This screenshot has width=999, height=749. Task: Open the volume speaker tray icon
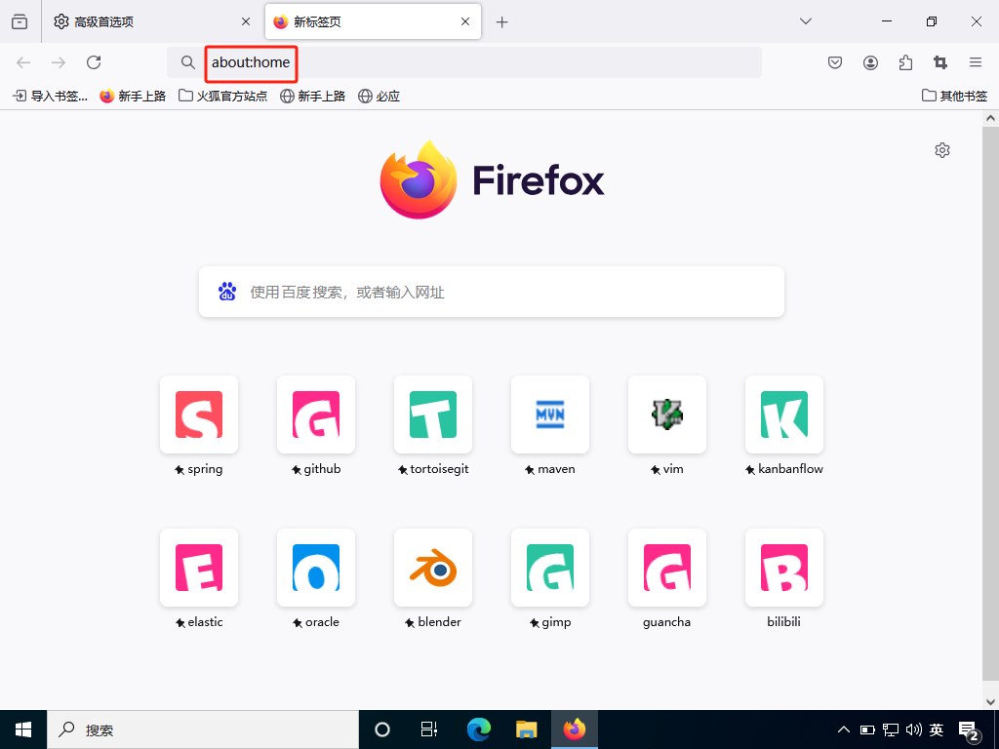pos(913,729)
